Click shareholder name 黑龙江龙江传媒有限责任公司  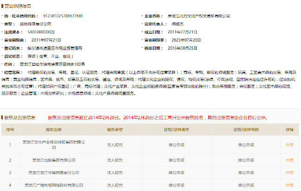point(54,173)
